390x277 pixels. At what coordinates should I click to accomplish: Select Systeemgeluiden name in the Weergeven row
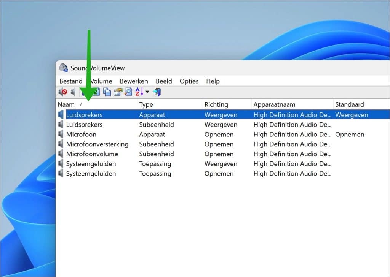pos(91,164)
